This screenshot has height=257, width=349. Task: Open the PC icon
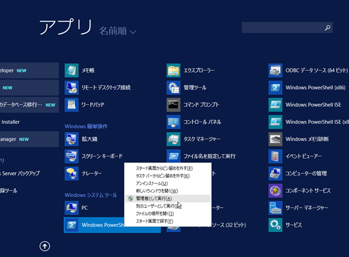pyautogui.click(x=72, y=208)
